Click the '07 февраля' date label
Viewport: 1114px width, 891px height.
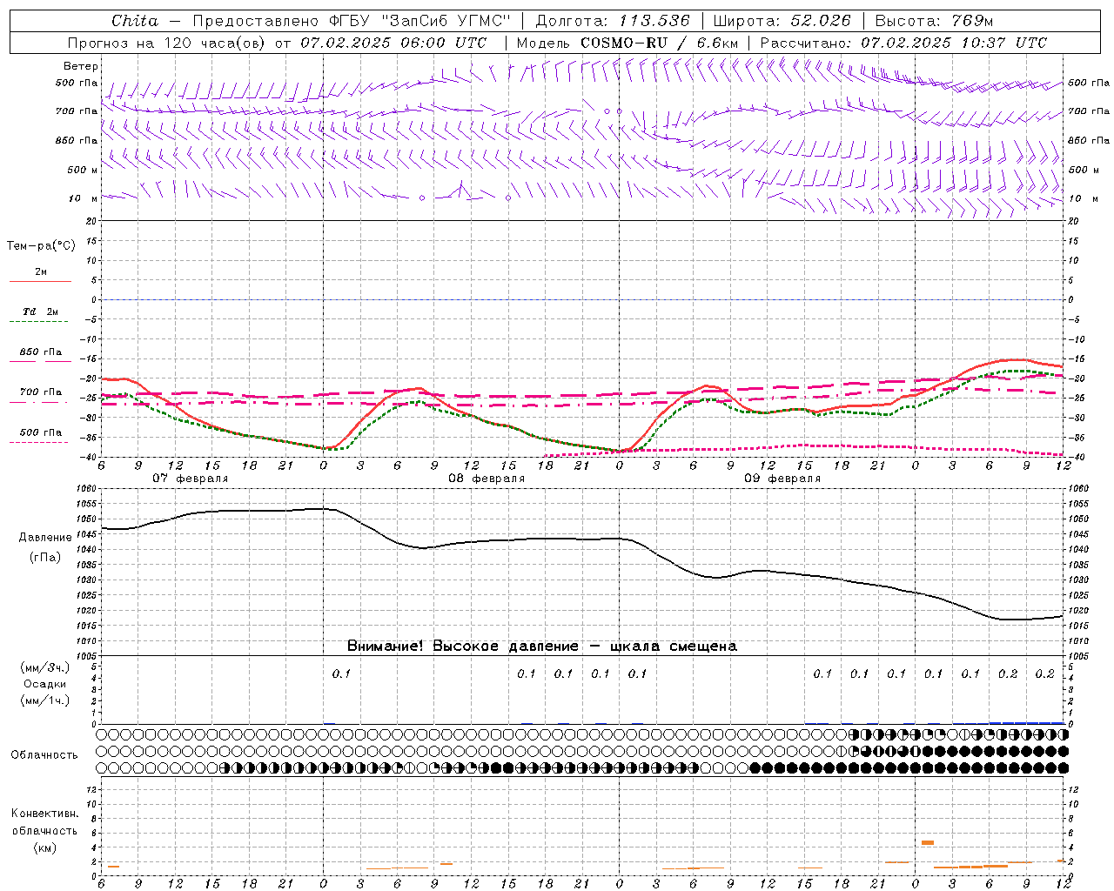pos(191,479)
